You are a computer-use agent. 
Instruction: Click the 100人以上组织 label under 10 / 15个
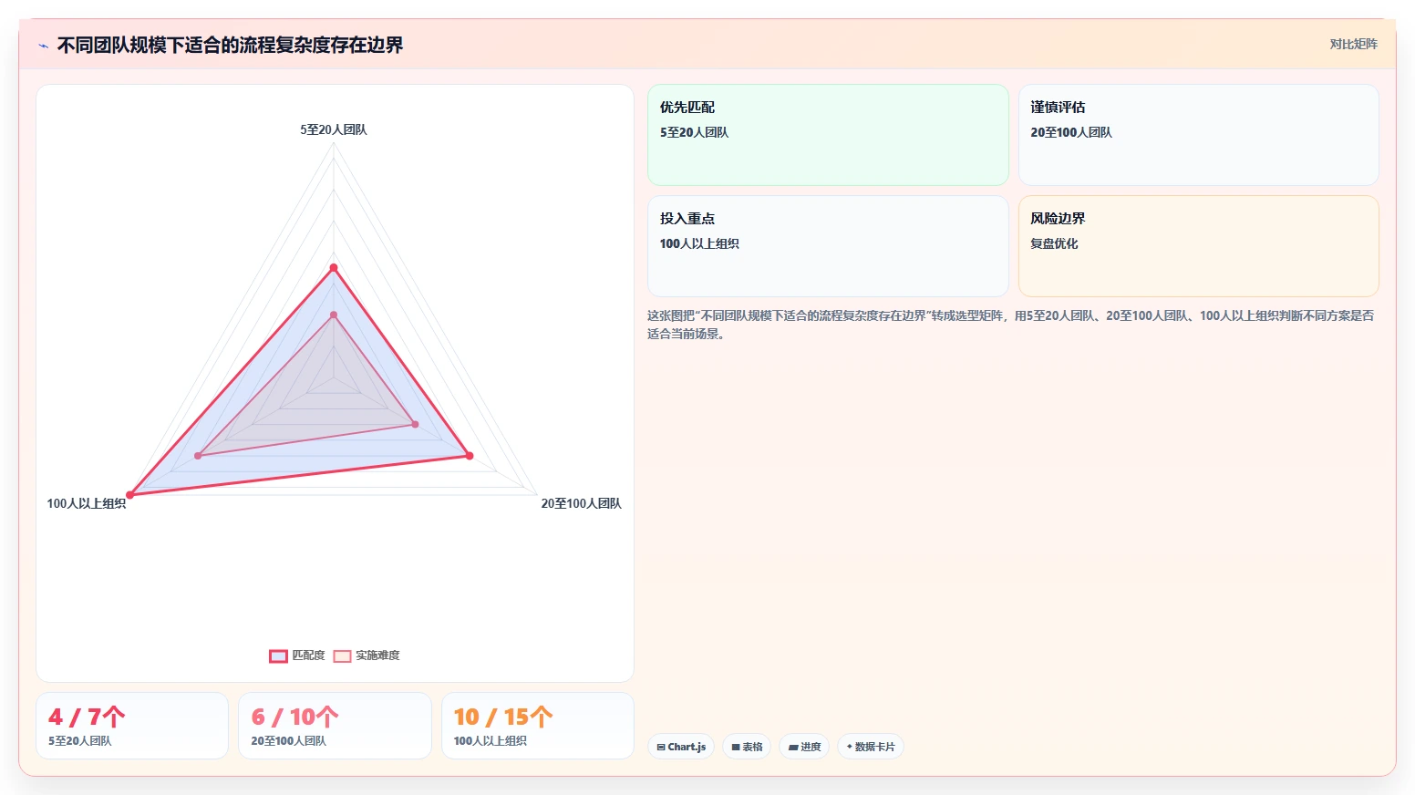[491, 741]
